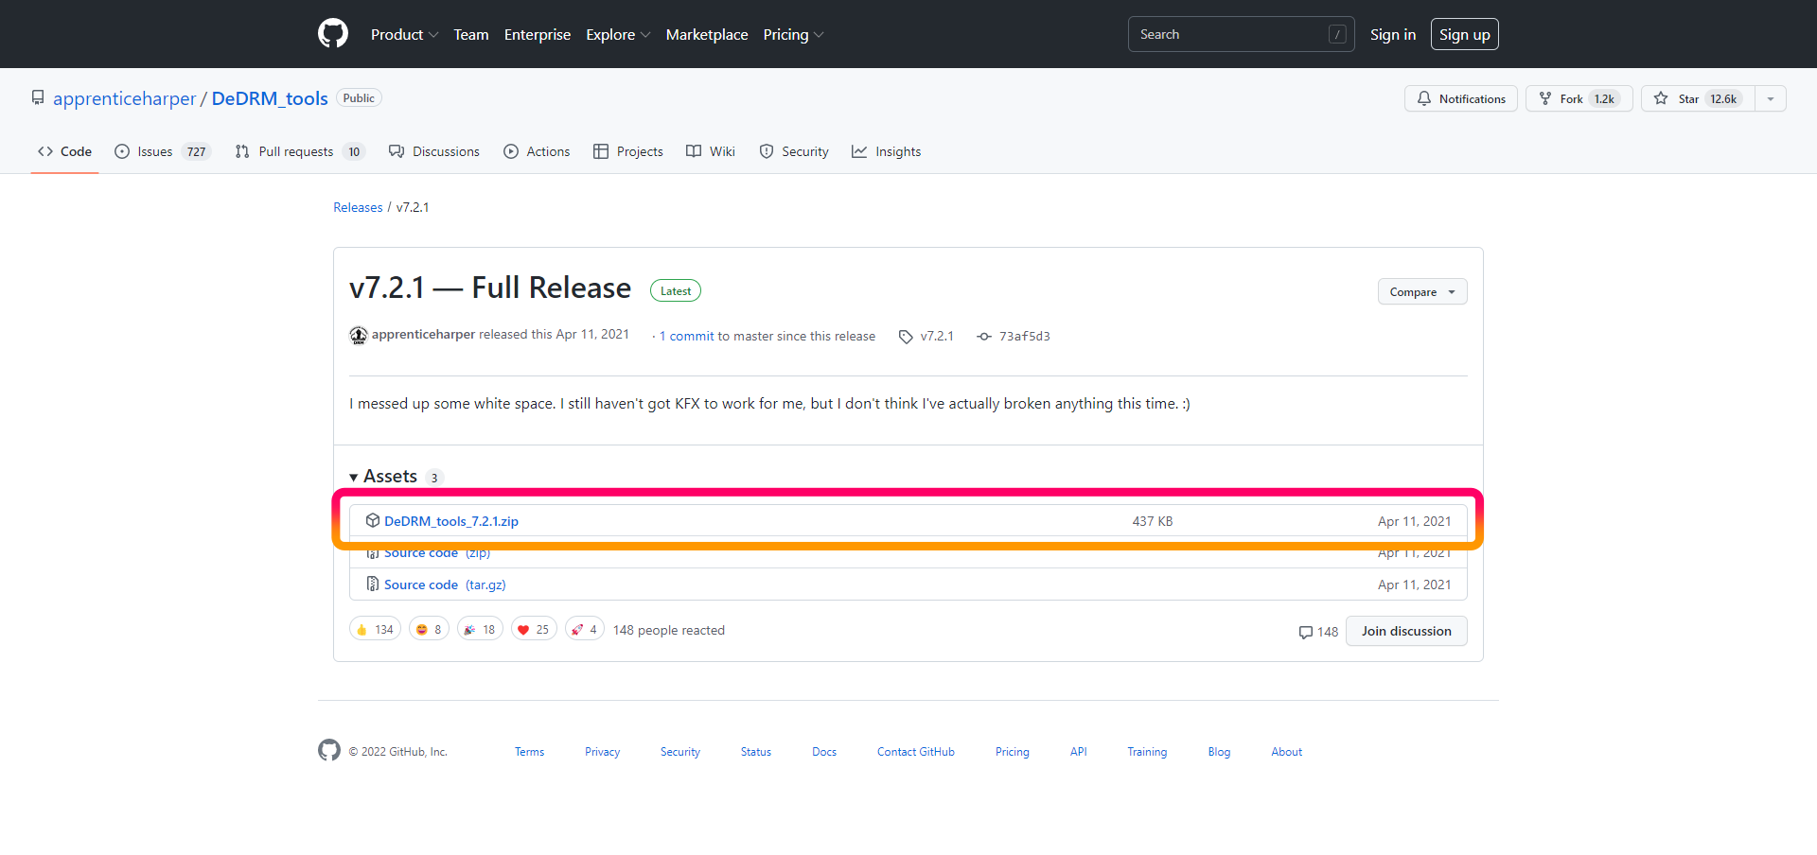Open the Marketplace page
This screenshot has width=1817, height=855.
point(707,34)
